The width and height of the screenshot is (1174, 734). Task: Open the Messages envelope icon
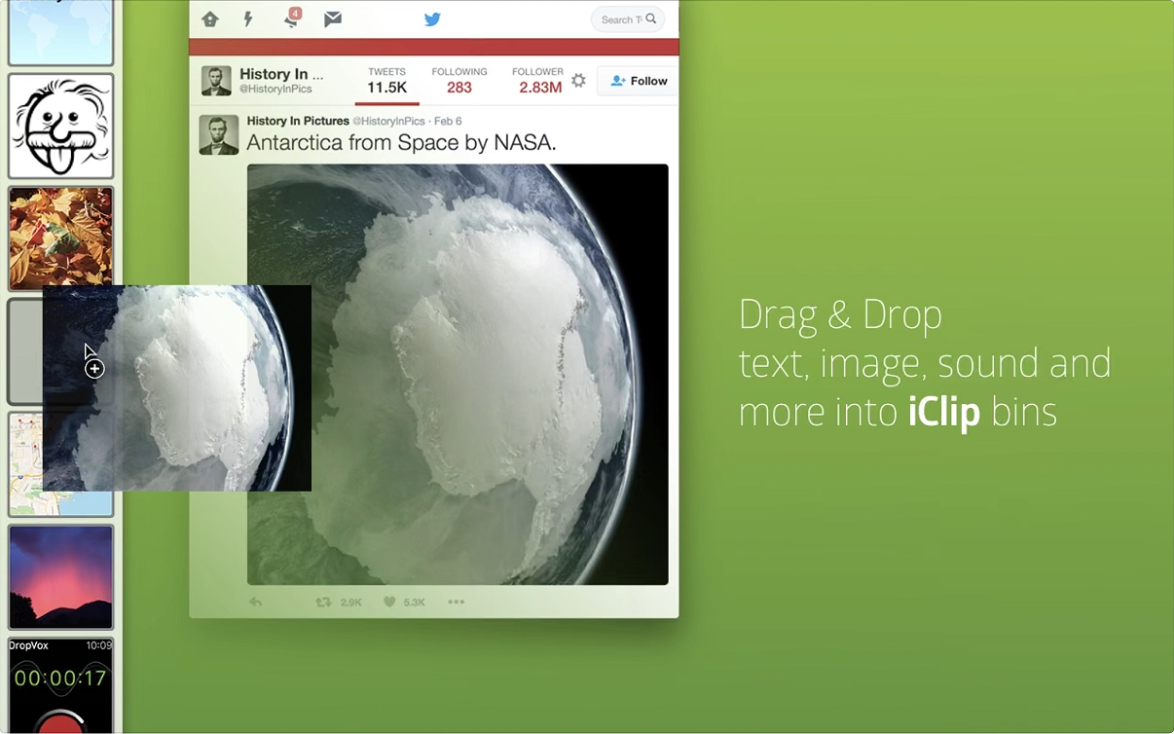pos(333,19)
